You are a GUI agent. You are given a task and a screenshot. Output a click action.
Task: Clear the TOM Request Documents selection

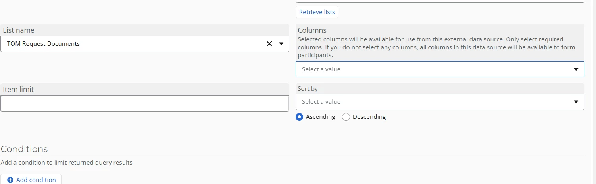click(x=269, y=44)
